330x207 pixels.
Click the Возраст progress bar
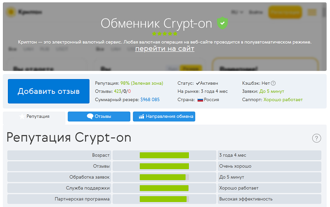tap(164, 155)
